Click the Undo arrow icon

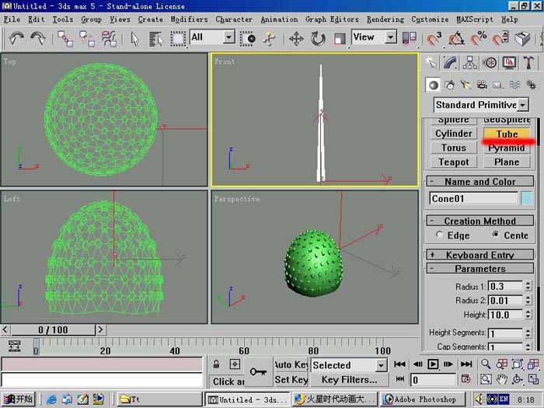[16, 38]
